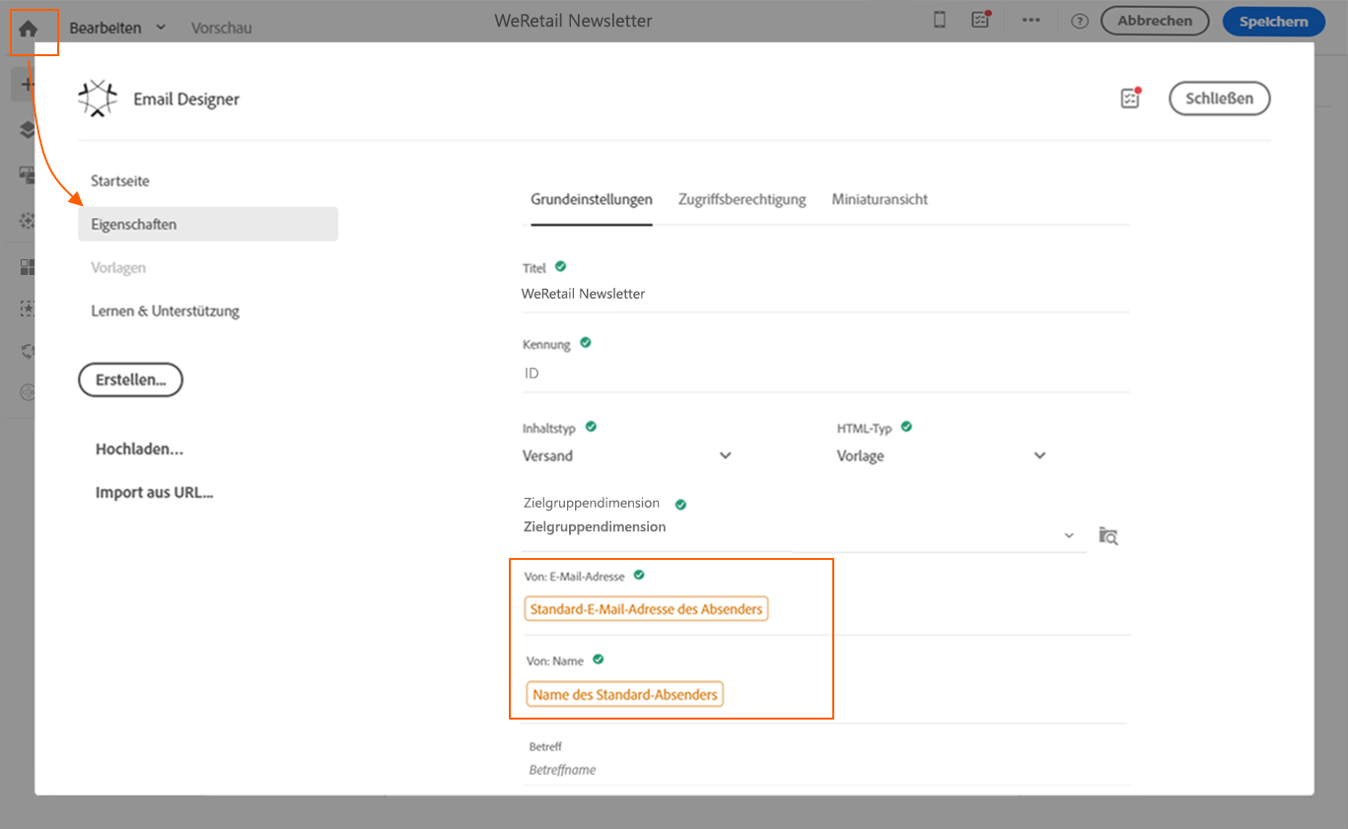The height and width of the screenshot is (829, 1348).
Task: Click the checklist alerts icon in the top bar
Action: click(980, 21)
